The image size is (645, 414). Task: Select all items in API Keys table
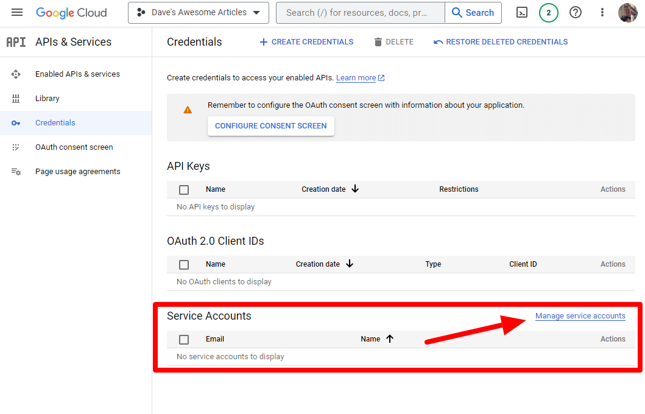pyautogui.click(x=184, y=189)
